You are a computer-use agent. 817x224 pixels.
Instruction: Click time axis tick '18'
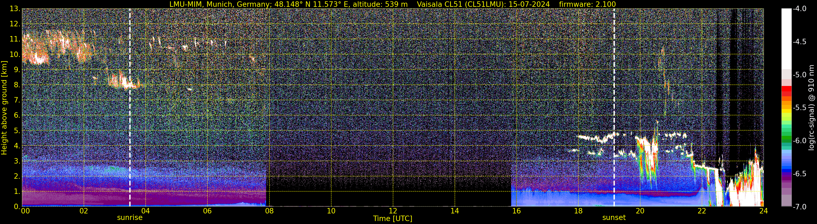578,211
